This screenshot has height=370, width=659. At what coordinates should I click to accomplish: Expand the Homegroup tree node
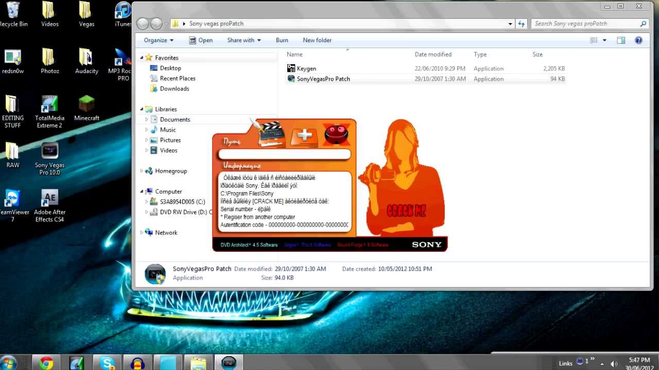pyautogui.click(x=142, y=171)
